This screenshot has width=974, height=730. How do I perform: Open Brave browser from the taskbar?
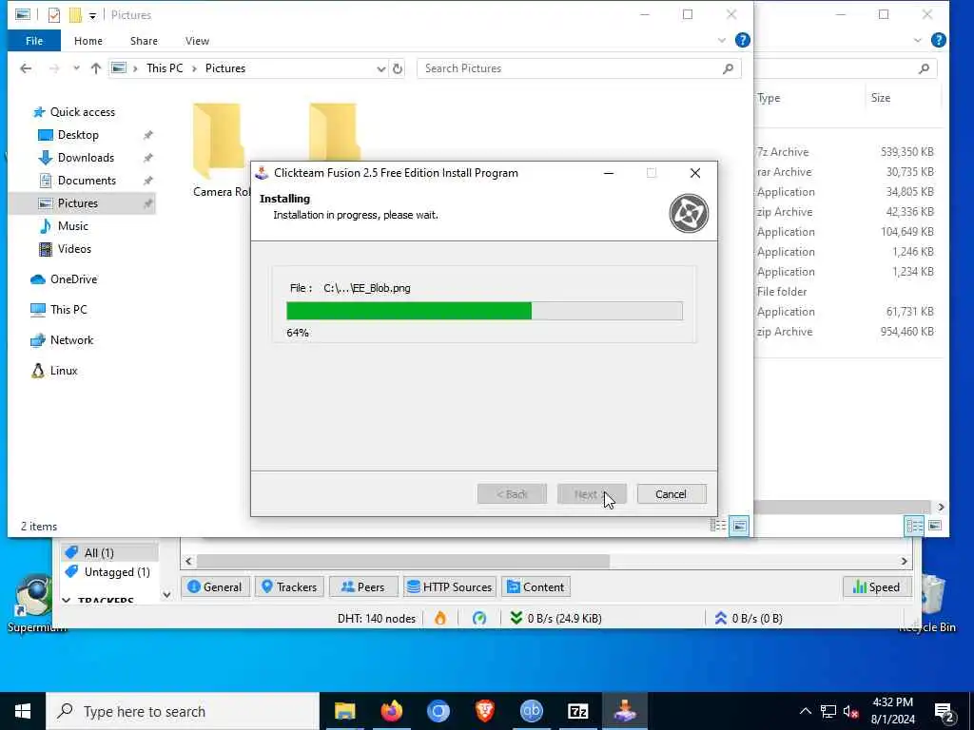click(484, 711)
